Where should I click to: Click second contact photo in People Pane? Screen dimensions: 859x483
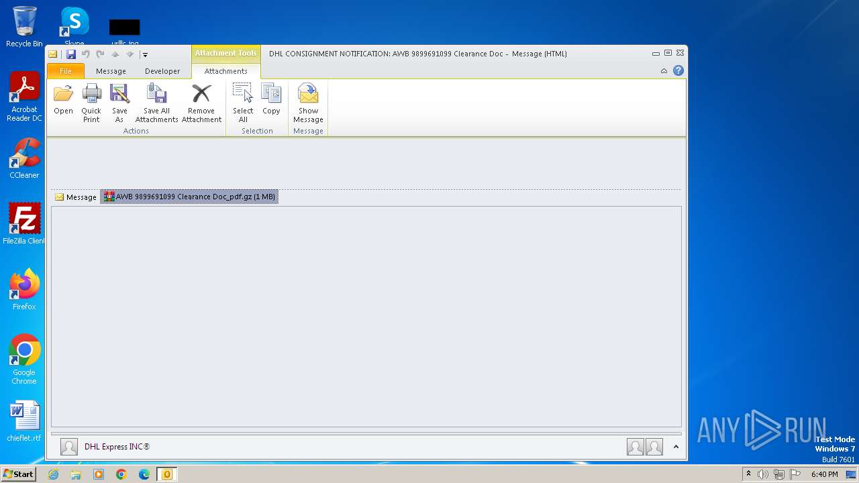coord(654,447)
